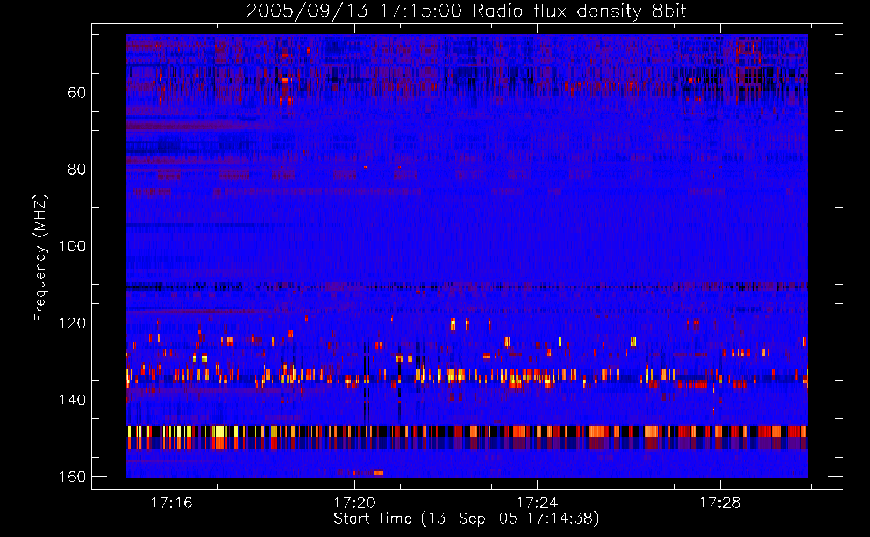Click the 80 frequency tick label
The height and width of the screenshot is (537, 870).
[x=77, y=169]
